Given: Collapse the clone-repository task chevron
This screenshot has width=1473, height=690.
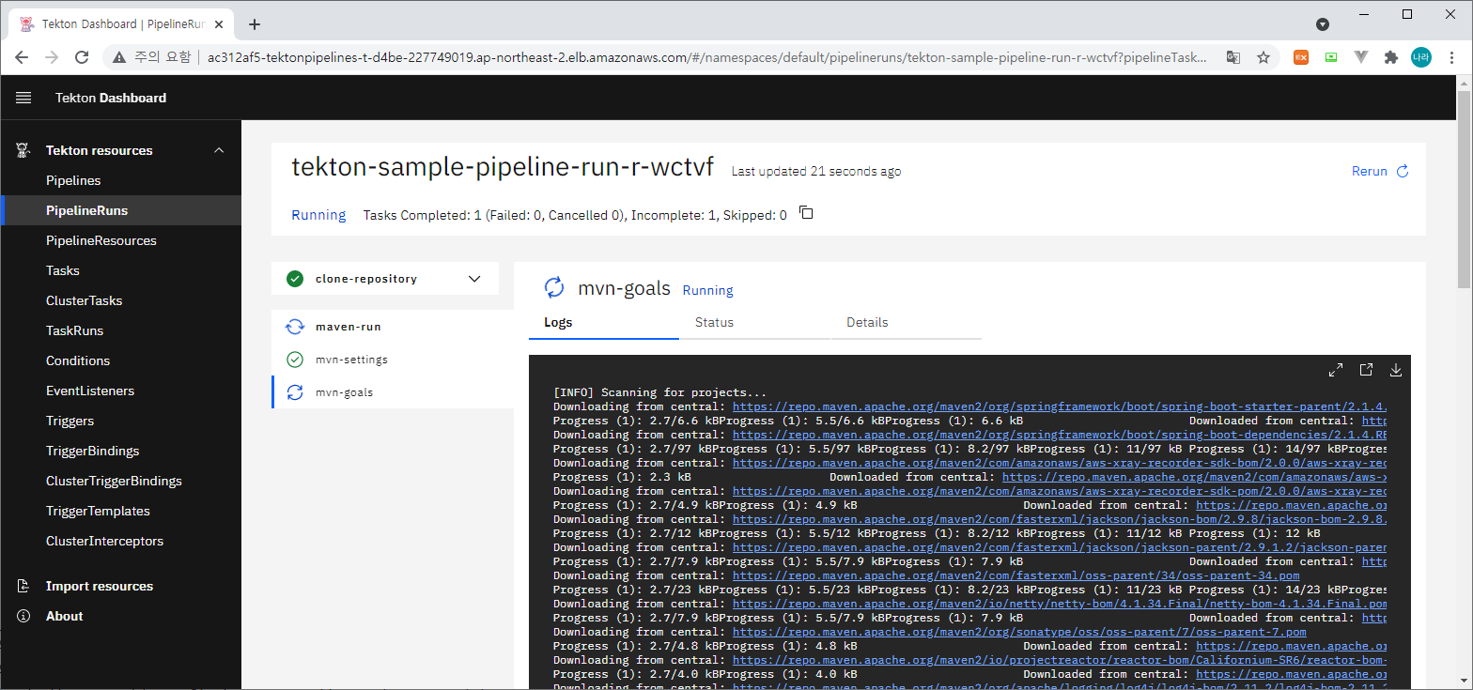Looking at the screenshot, I should coord(474,279).
